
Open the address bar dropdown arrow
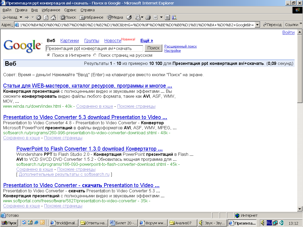(x=257, y=25)
